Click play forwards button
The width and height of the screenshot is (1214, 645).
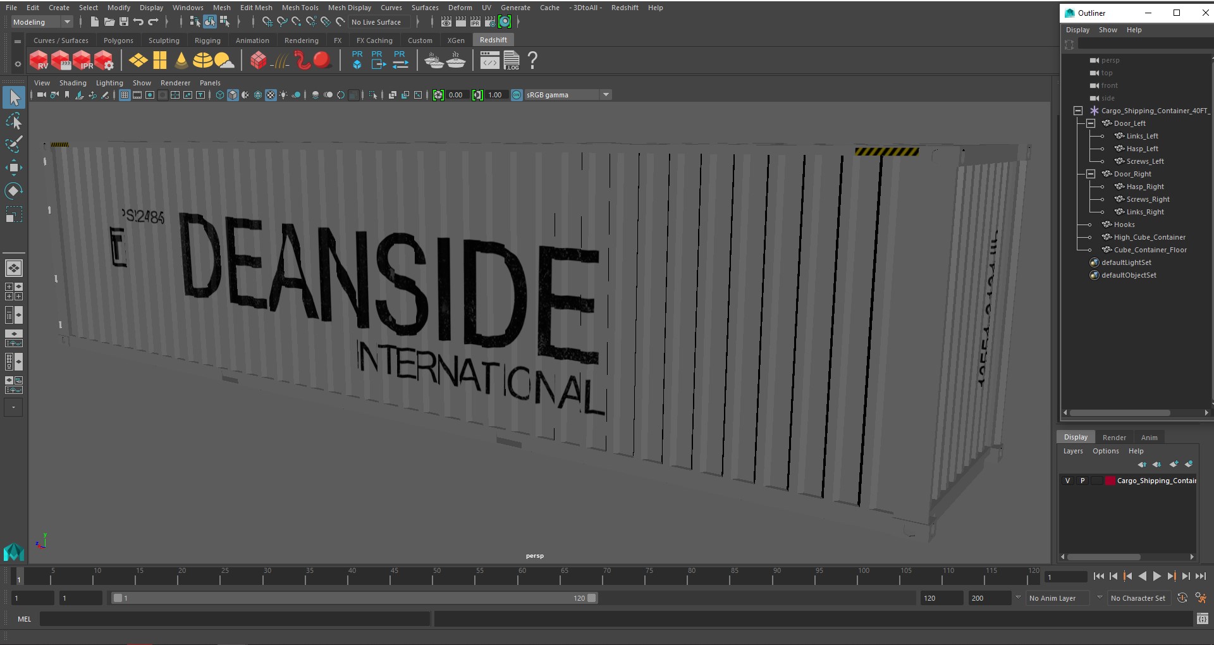[x=1156, y=576]
